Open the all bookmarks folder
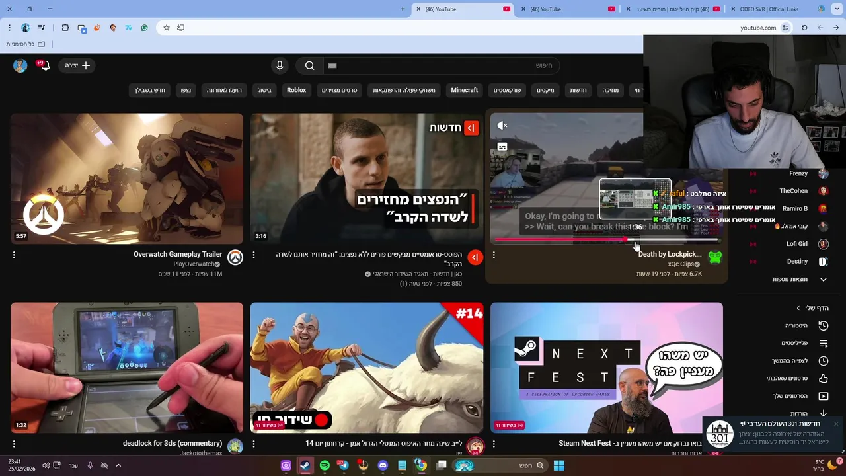 point(25,44)
